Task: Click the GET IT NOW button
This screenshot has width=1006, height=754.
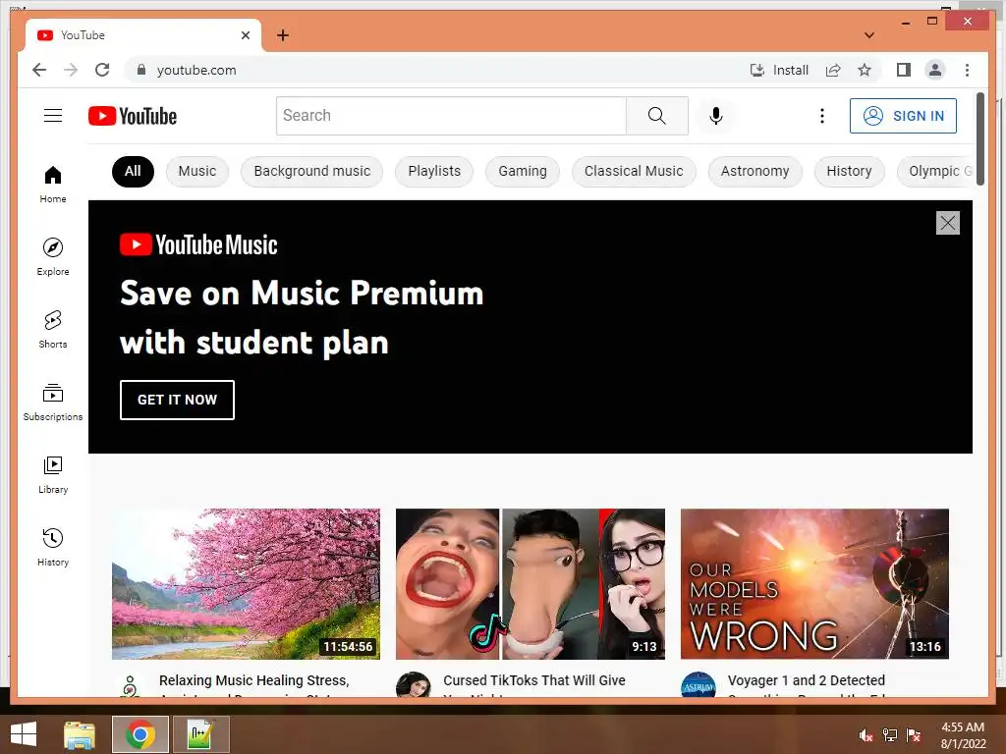Action: (177, 401)
